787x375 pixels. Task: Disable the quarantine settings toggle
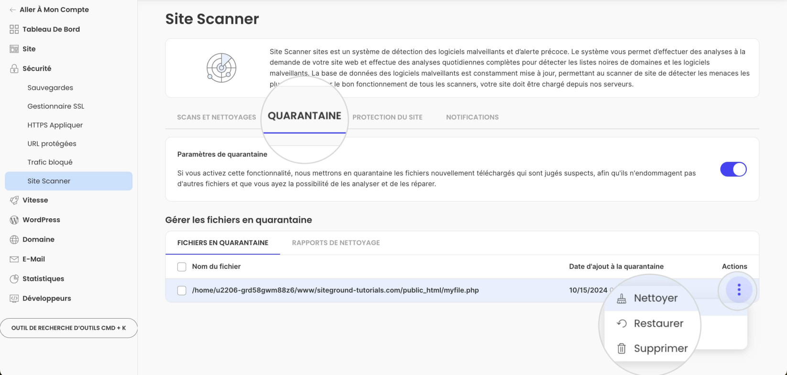tap(733, 169)
